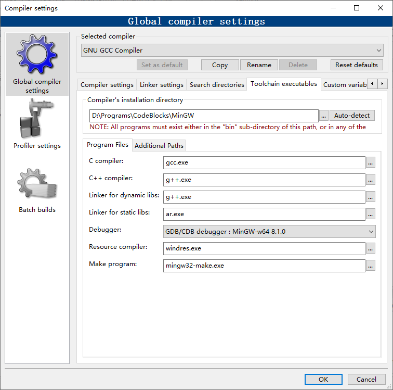This screenshot has height=390, width=393.
Task: Click the Set as default button
Action: [162, 65]
